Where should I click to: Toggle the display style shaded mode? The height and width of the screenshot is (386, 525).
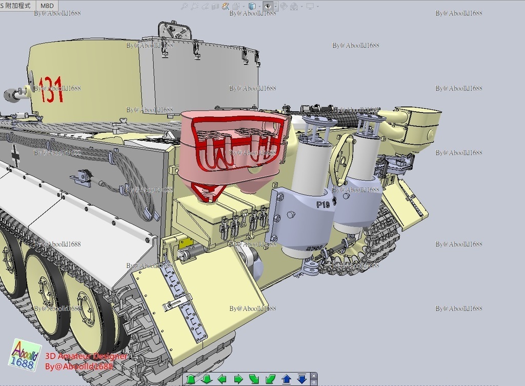[x=235, y=6]
